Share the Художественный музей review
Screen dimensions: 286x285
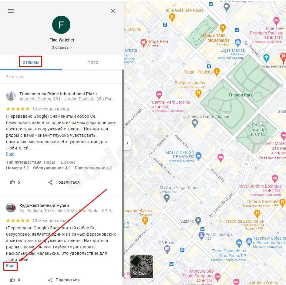pos(64,280)
